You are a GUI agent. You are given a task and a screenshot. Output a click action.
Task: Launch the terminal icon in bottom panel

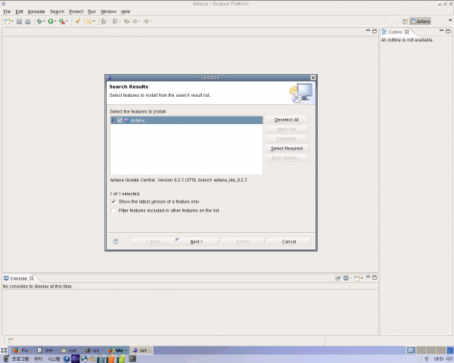132,359
